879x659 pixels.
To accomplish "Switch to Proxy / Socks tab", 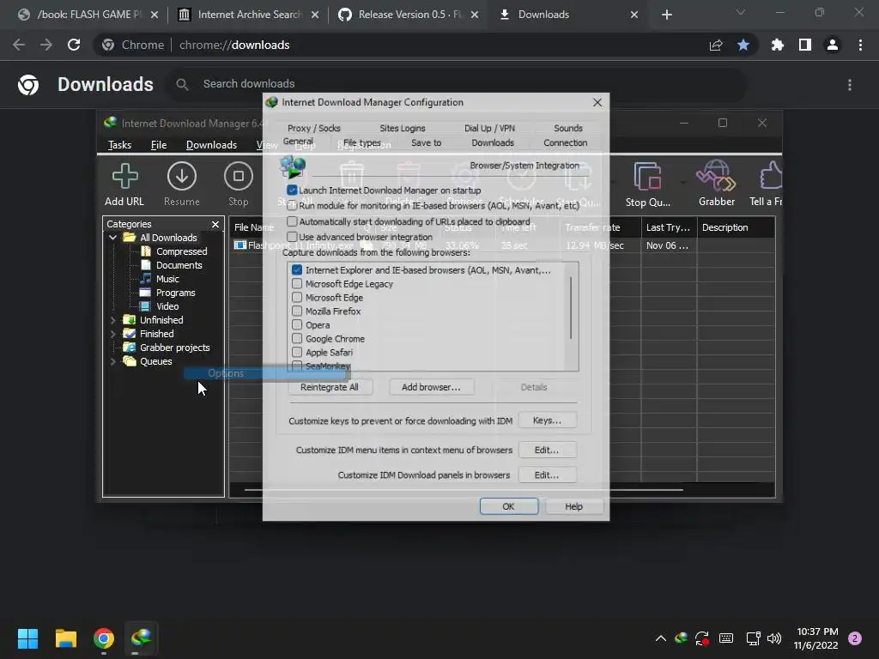I will pyautogui.click(x=314, y=129).
